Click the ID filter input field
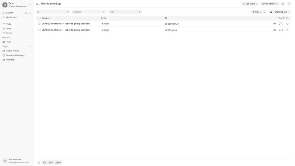Viewport: 295px width, 166px height. pyautogui.click(x=51, y=12)
